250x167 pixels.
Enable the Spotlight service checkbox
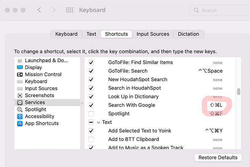pos(91,114)
